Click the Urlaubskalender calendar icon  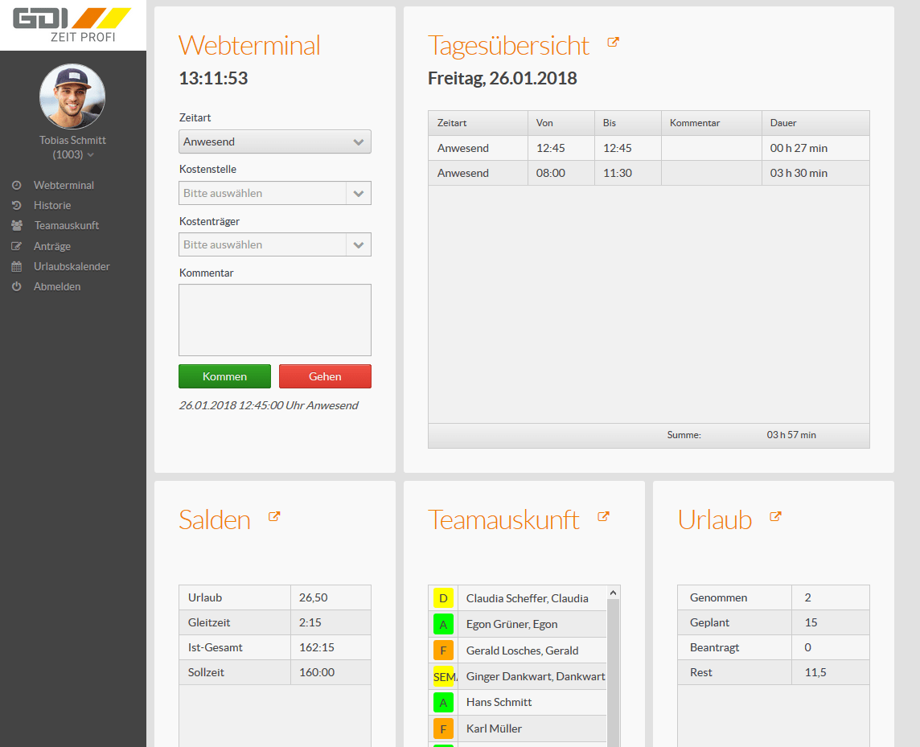(16, 267)
